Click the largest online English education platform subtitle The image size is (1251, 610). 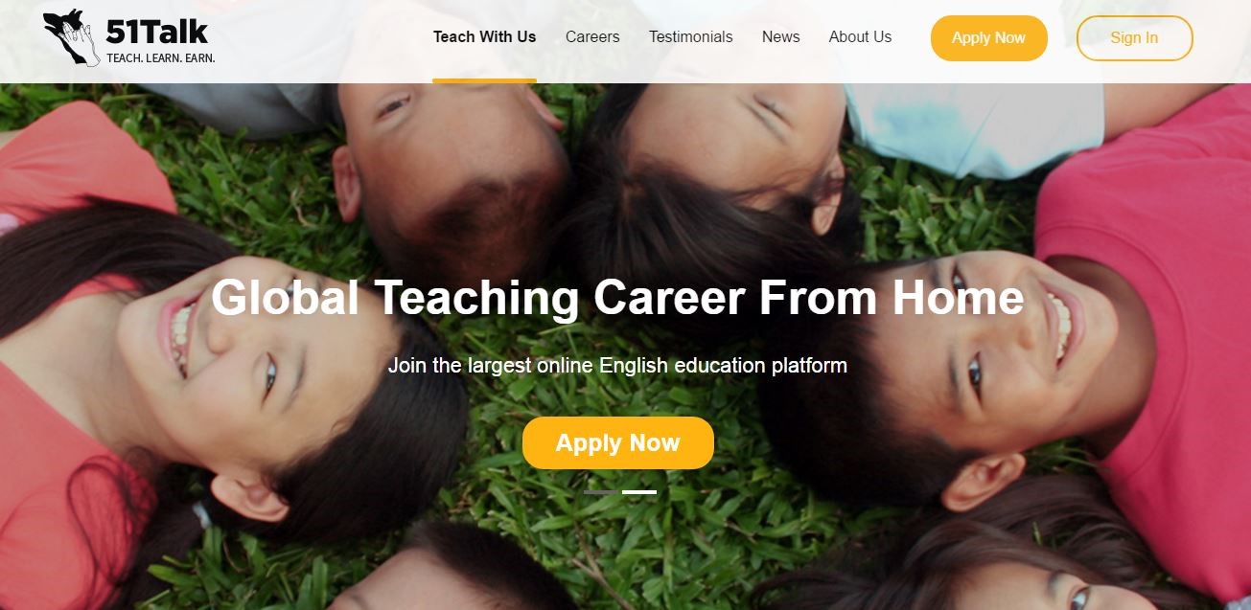[x=617, y=365]
